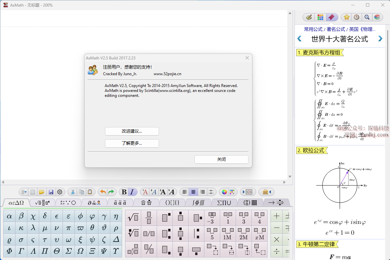390x260 pixels.
Task: Open the gold star favorites panel
Action: [x=346, y=17]
